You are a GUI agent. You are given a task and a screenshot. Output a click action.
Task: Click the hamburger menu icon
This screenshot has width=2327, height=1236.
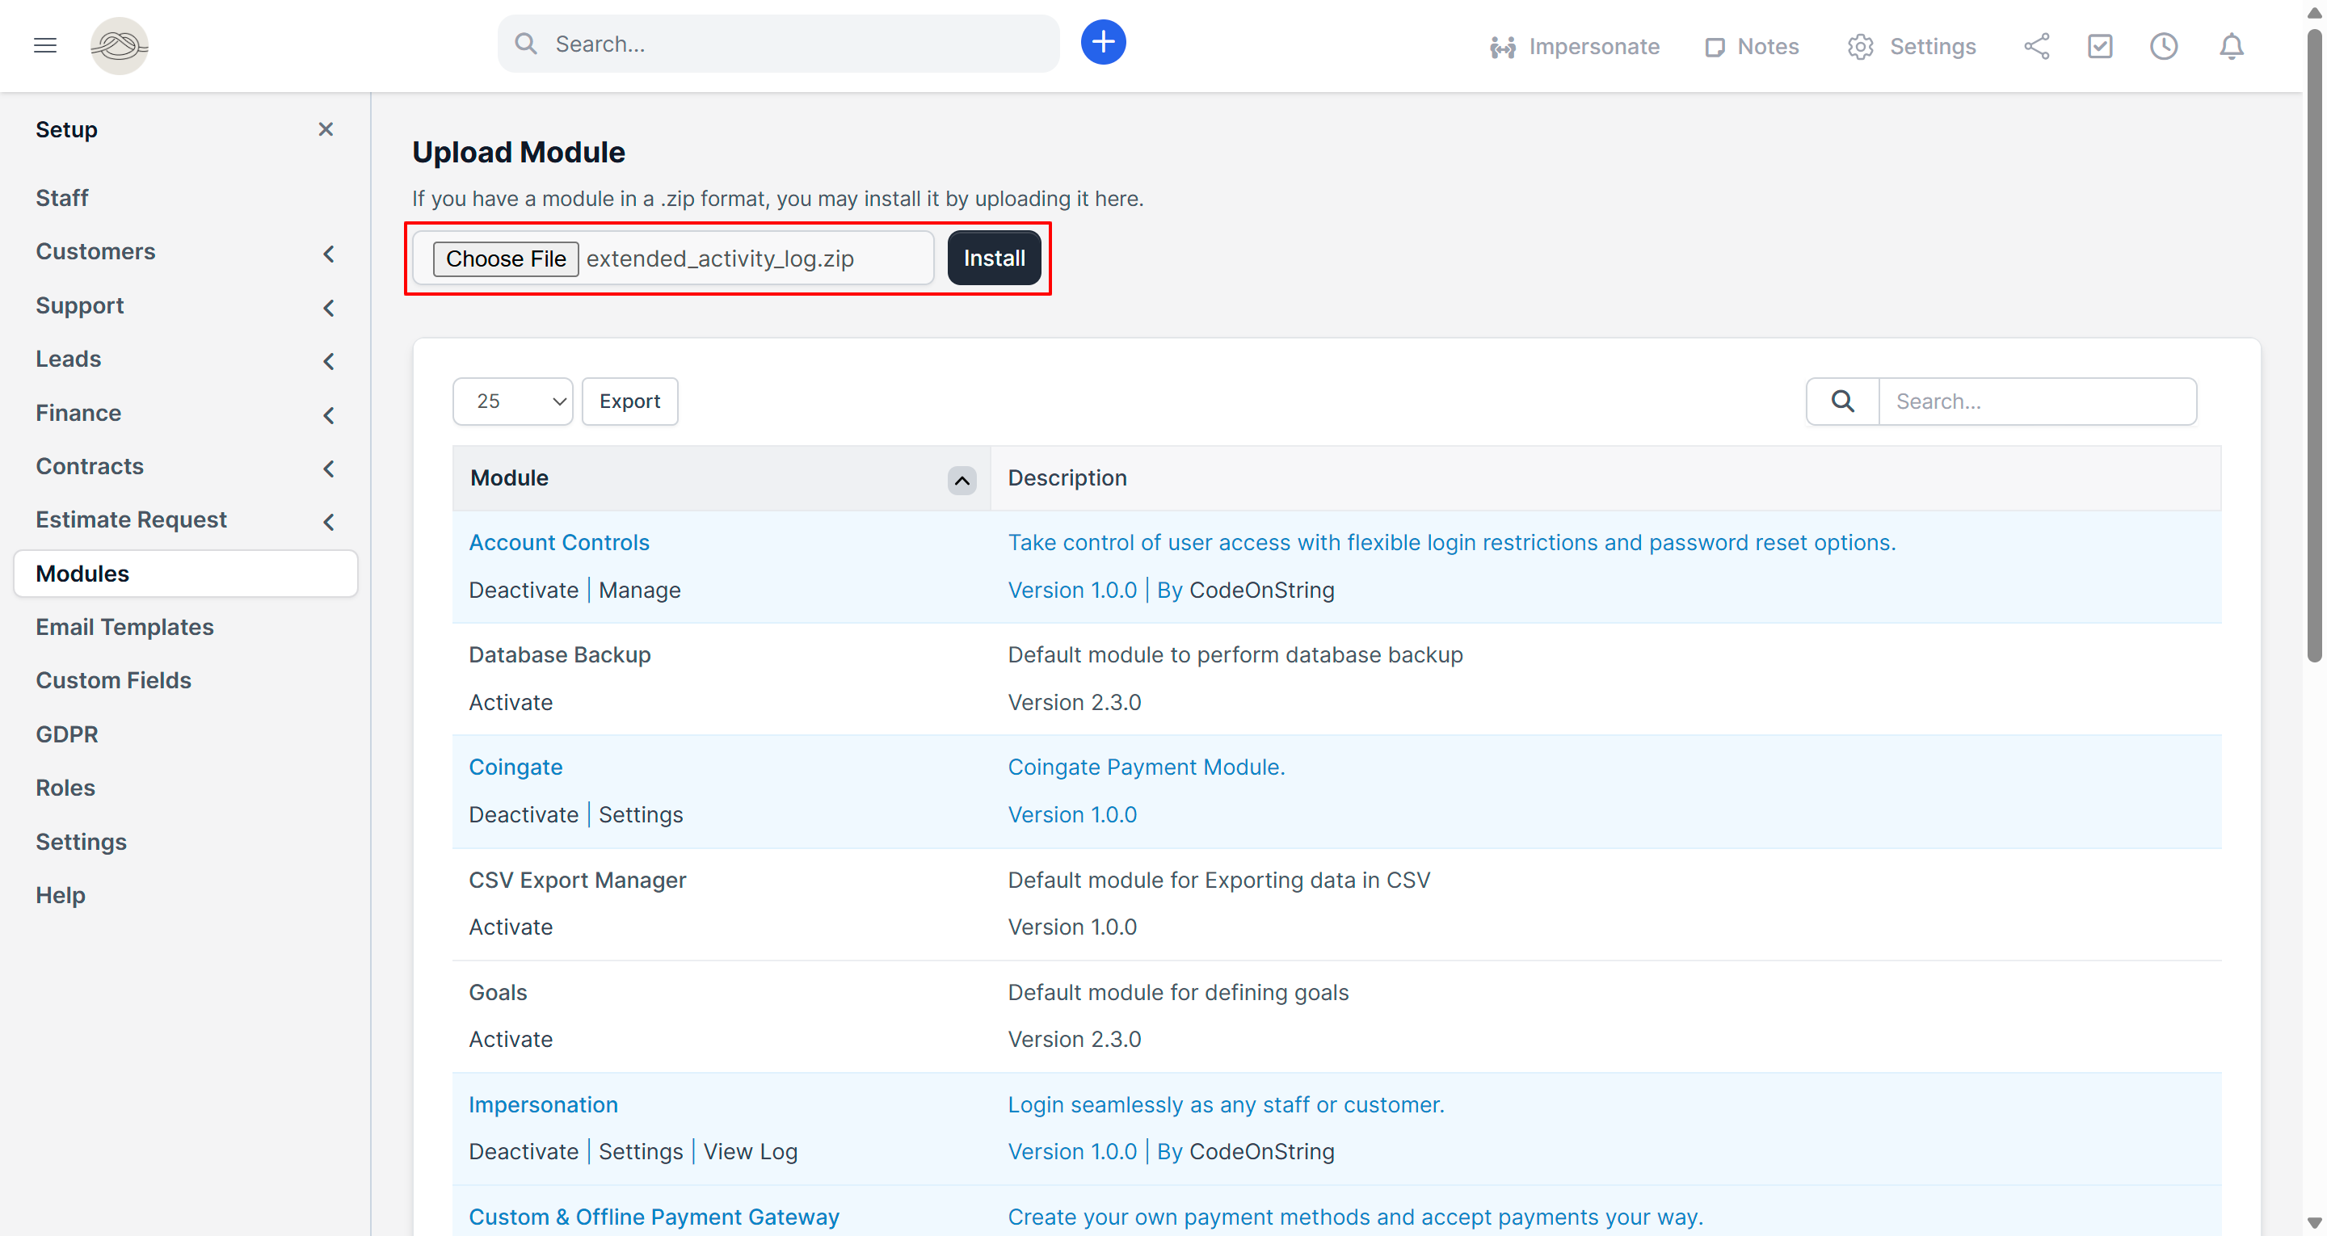pos(45,45)
